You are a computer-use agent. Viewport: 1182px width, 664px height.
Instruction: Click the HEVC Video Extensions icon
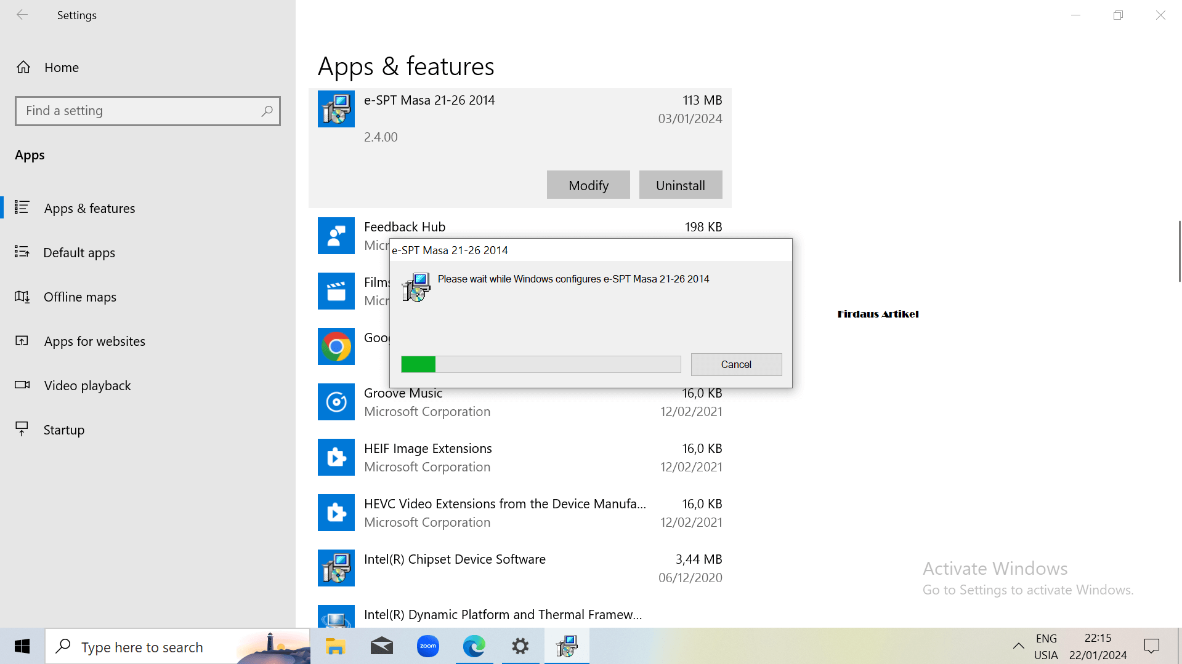point(336,513)
